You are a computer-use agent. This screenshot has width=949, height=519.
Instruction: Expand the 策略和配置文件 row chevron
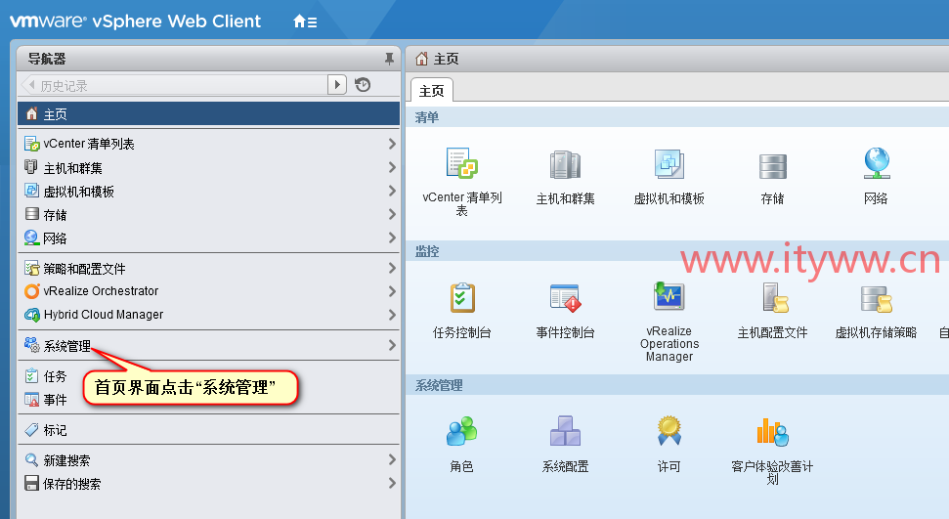[392, 268]
